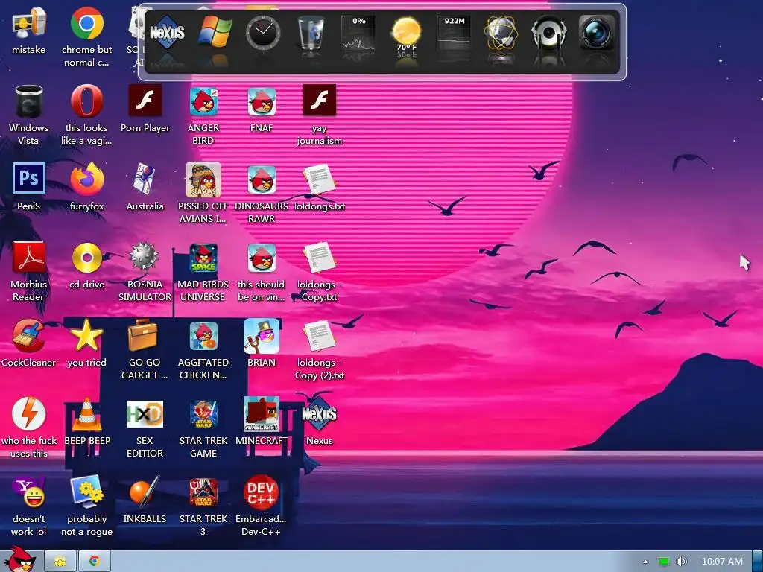Click the green tray status icon
Viewport: 763px width, 572px height.
coord(664,562)
